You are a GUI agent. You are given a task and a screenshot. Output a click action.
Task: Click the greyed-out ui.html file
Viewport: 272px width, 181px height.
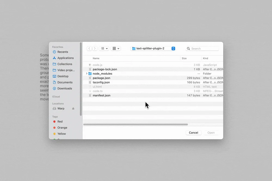tap(153, 87)
